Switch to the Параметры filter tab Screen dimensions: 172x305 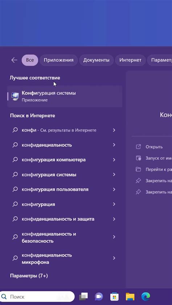coord(160,60)
